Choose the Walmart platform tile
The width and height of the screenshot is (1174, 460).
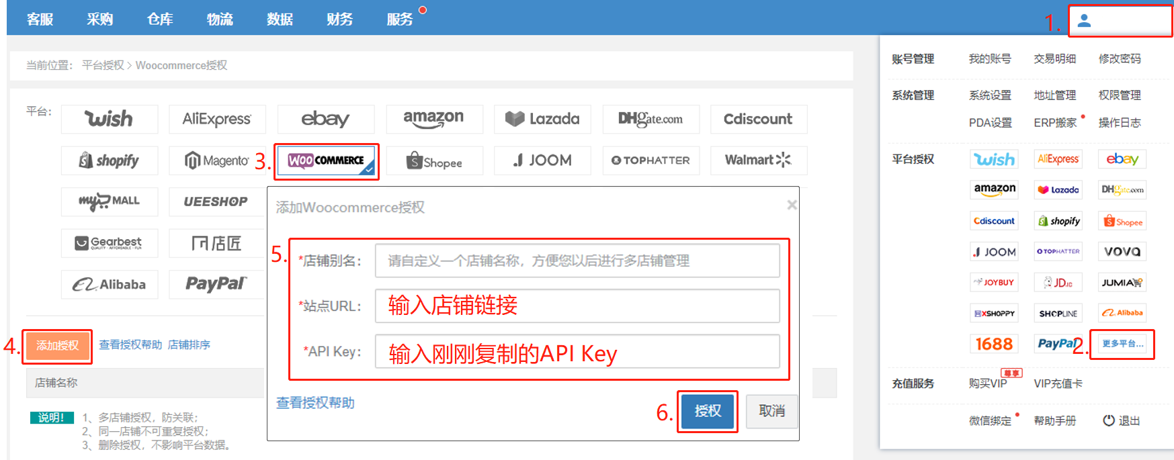click(759, 160)
